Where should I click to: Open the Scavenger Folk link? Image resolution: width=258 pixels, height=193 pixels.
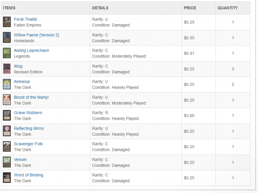[x=28, y=144]
